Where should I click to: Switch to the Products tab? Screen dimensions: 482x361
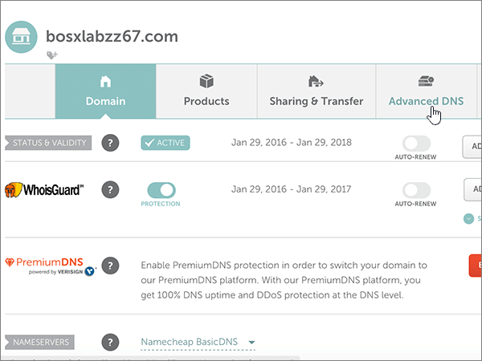point(206,91)
